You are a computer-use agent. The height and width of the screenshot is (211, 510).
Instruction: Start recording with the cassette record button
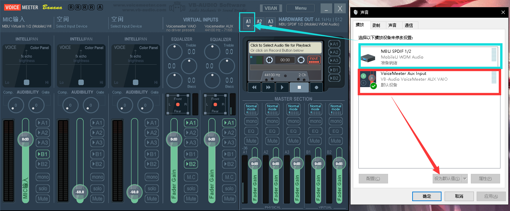coord(316,87)
